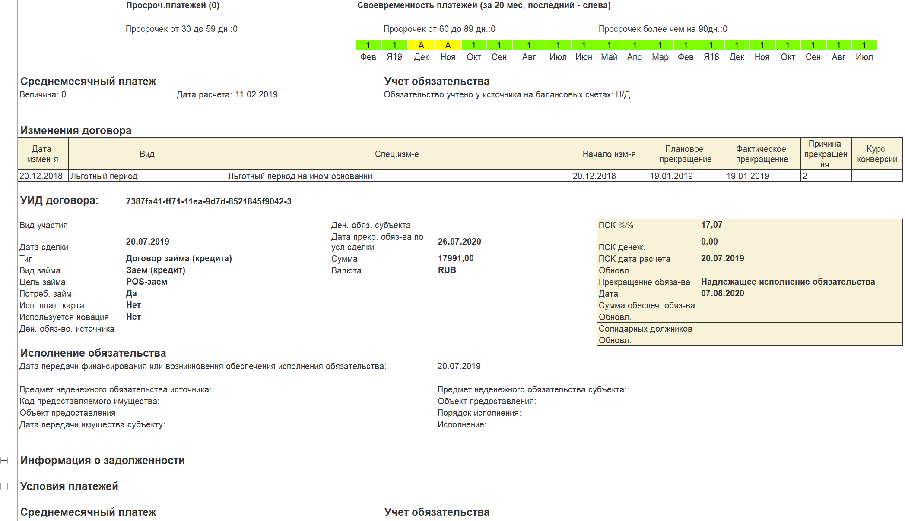Click the Величина: 0 value
The height and width of the screenshot is (521, 905).
(43, 94)
